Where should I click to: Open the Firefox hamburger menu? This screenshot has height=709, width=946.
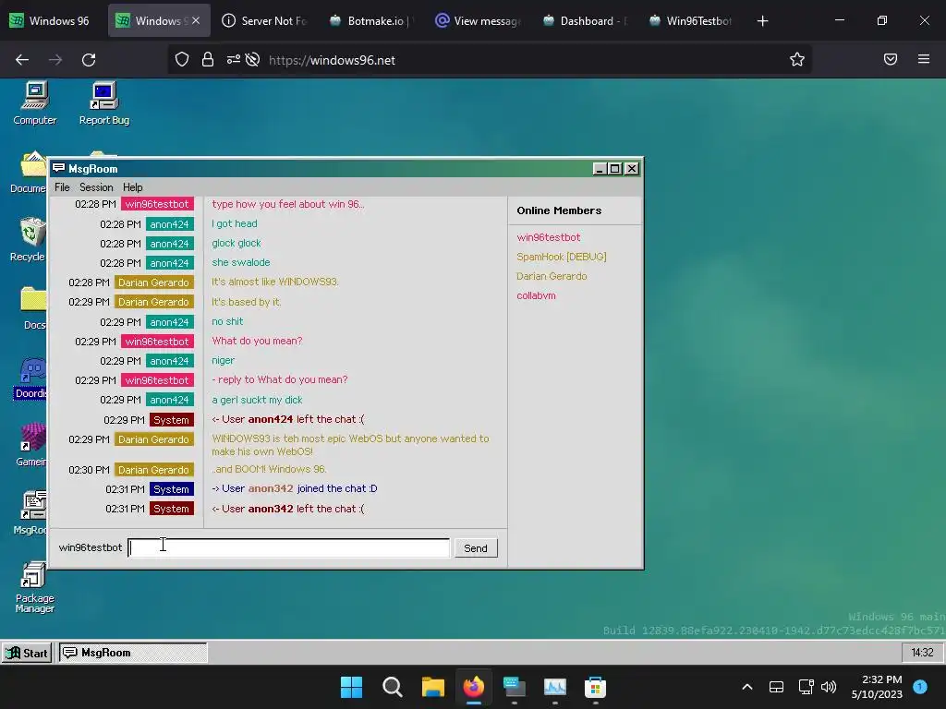click(924, 59)
